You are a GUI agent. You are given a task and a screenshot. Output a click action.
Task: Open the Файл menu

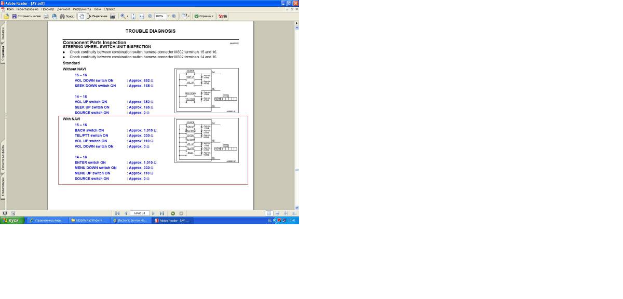tap(10, 9)
